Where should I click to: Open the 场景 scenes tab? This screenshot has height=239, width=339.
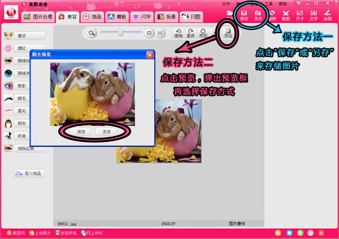pos(166,17)
